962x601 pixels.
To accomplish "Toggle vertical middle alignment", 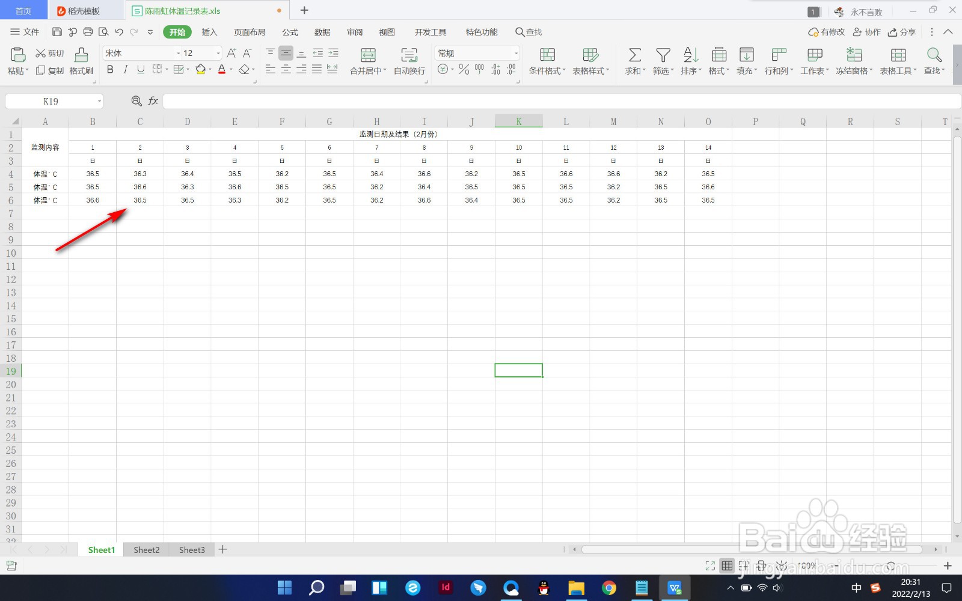I will click(x=286, y=53).
